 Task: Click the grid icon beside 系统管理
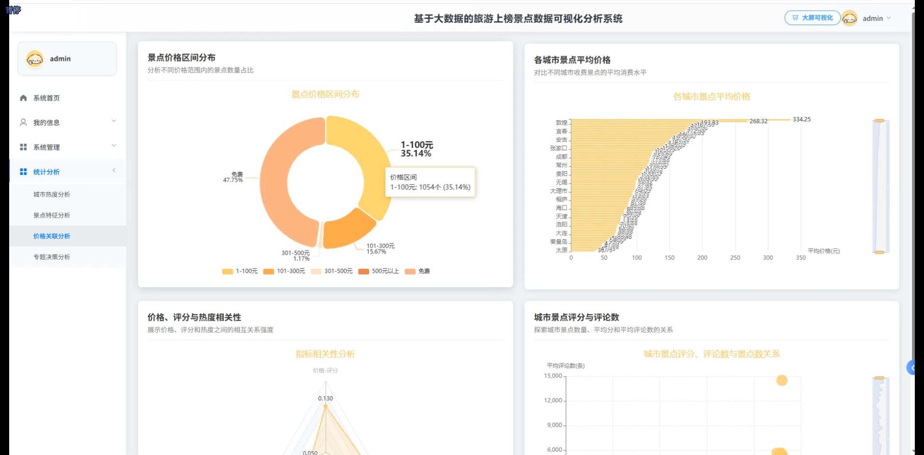(23, 147)
